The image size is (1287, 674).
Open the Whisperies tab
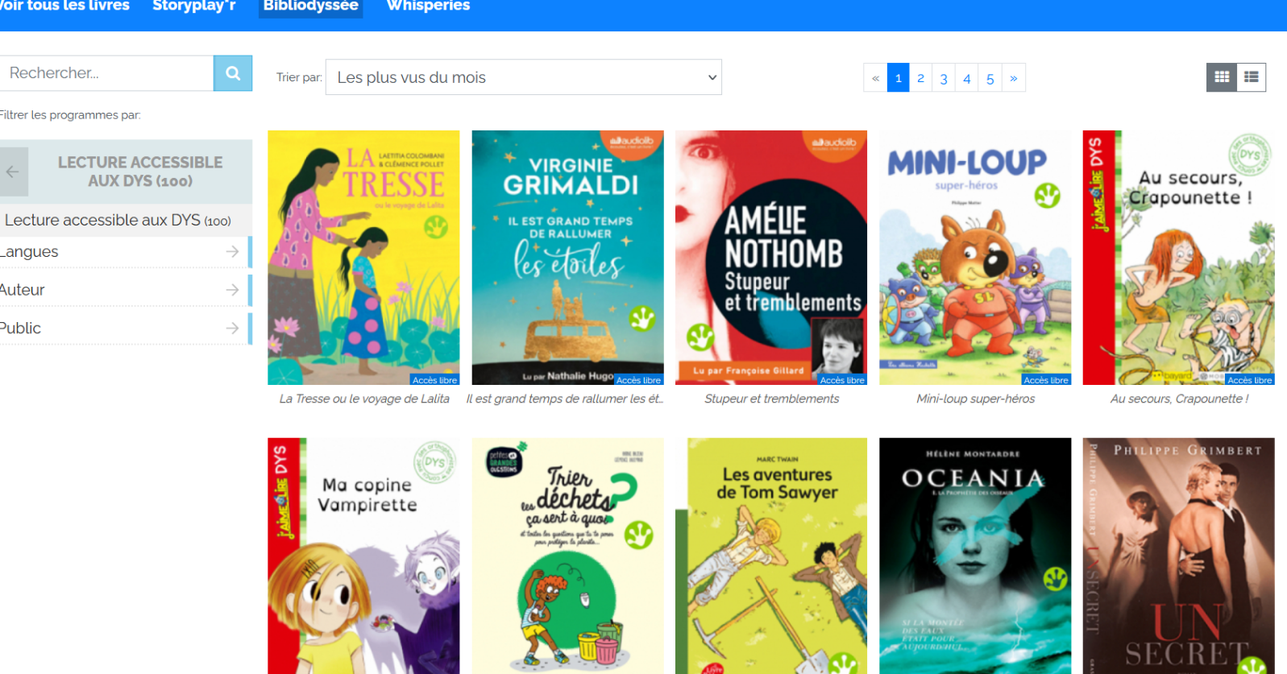428,6
